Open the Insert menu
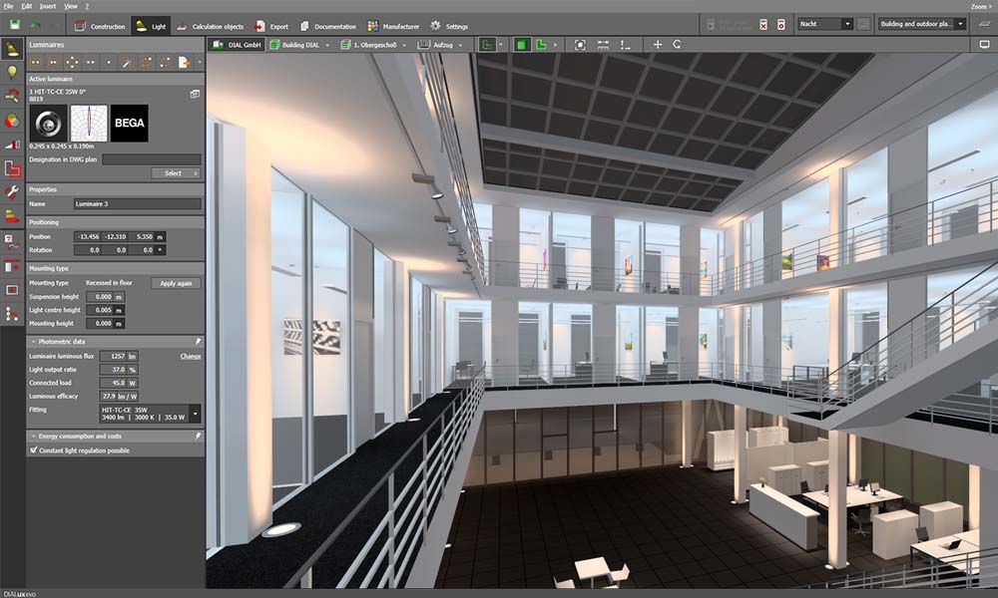Image resolution: width=998 pixels, height=598 pixels. pos(50,6)
